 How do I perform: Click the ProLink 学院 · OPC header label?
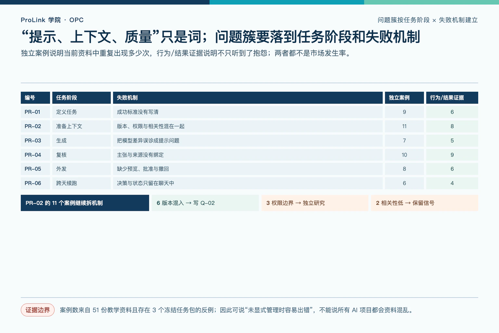[52, 20]
